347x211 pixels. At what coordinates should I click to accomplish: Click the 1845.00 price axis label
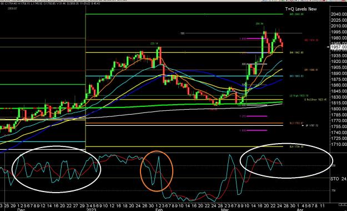(x=339, y=91)
